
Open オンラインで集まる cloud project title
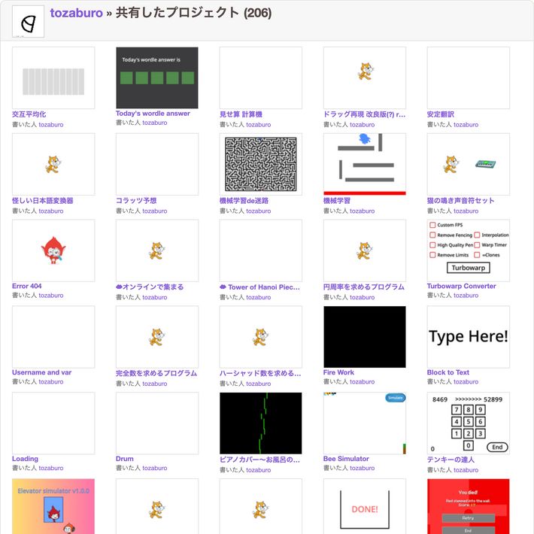(x=150, y=287)
